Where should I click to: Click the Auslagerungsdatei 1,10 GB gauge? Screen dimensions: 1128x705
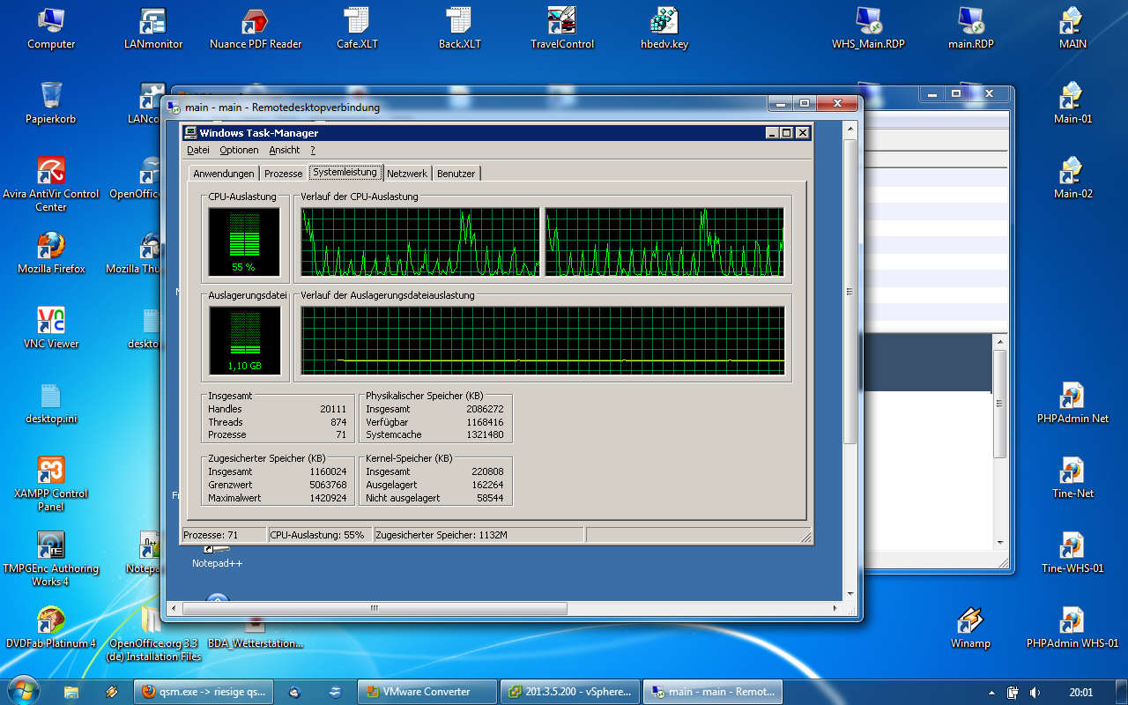click(244, 340)
